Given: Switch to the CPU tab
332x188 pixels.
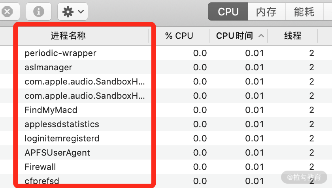Looking at the screenshot, I should 228,12.
